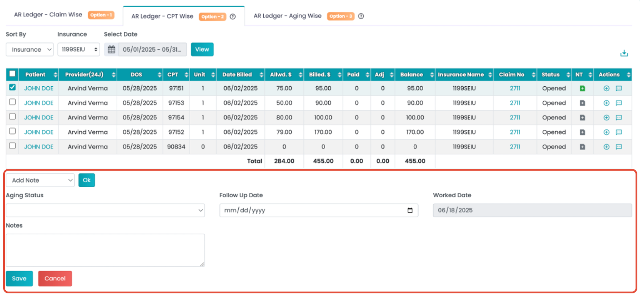Click plus action icon for CPT 90834
The height and width of the screenshot is (296, 640).
(x=606, y=147)
